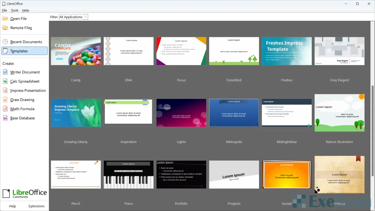Click the Open File label

click(18, 18)
